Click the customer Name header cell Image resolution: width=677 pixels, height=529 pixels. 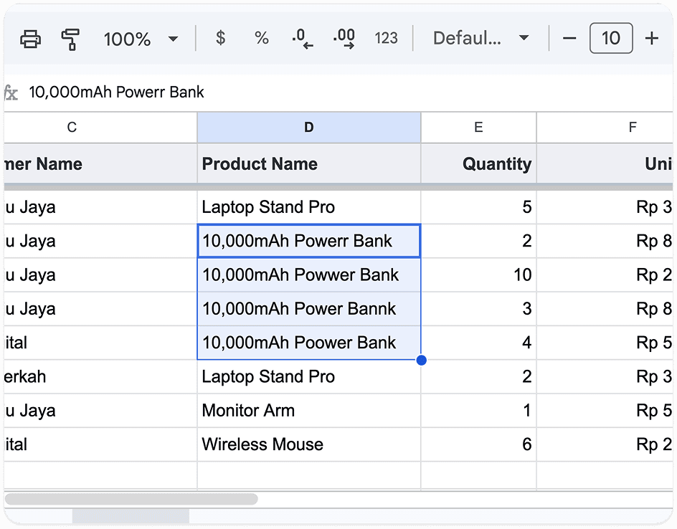[100, 164]
